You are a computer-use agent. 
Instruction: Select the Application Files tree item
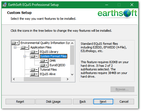click(x=41, y=47)
